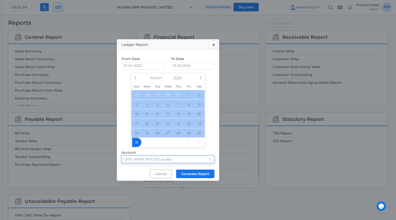
Task: Open the Search reports dropdown
Action: tap(326, 23)
